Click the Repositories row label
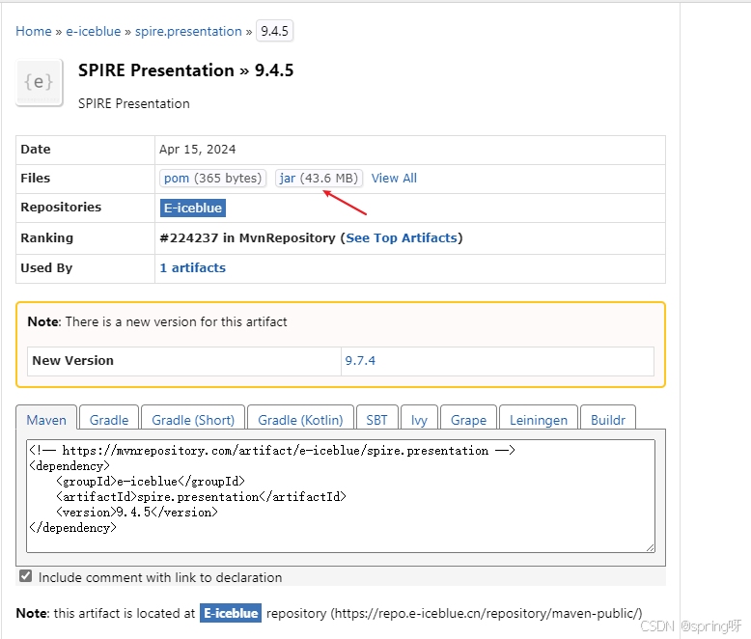751x639 pixels. click(x=61, y=208)
